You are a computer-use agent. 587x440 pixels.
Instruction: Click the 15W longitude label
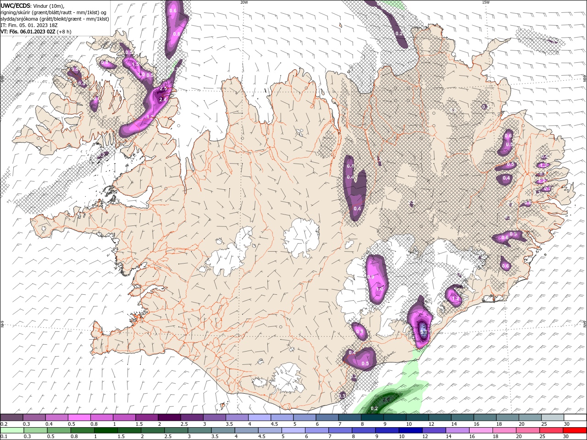pos(486,2)
